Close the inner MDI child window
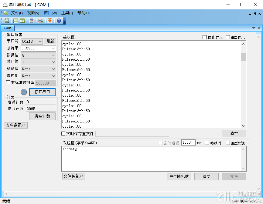Image resolution: width=263 pixels, height=204 pixels. 260,14
